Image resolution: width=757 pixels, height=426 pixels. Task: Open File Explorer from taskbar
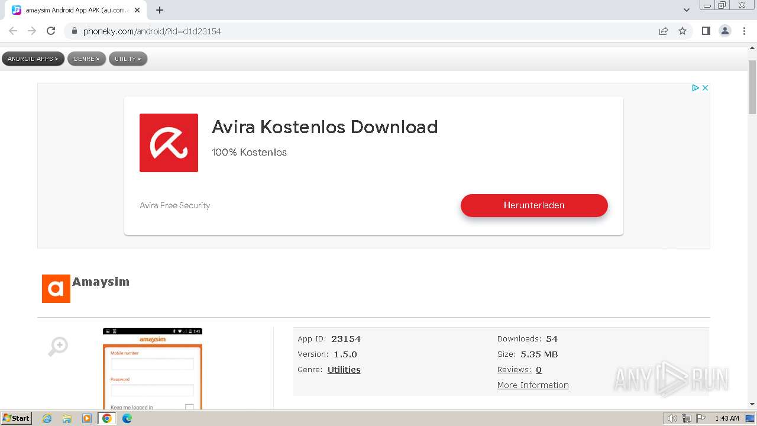67,418
